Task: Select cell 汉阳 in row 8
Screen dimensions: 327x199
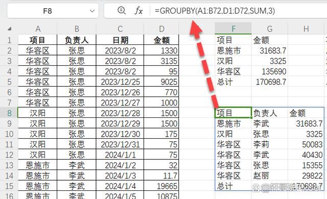Action: pyautogui.click(x=37, y=113)
